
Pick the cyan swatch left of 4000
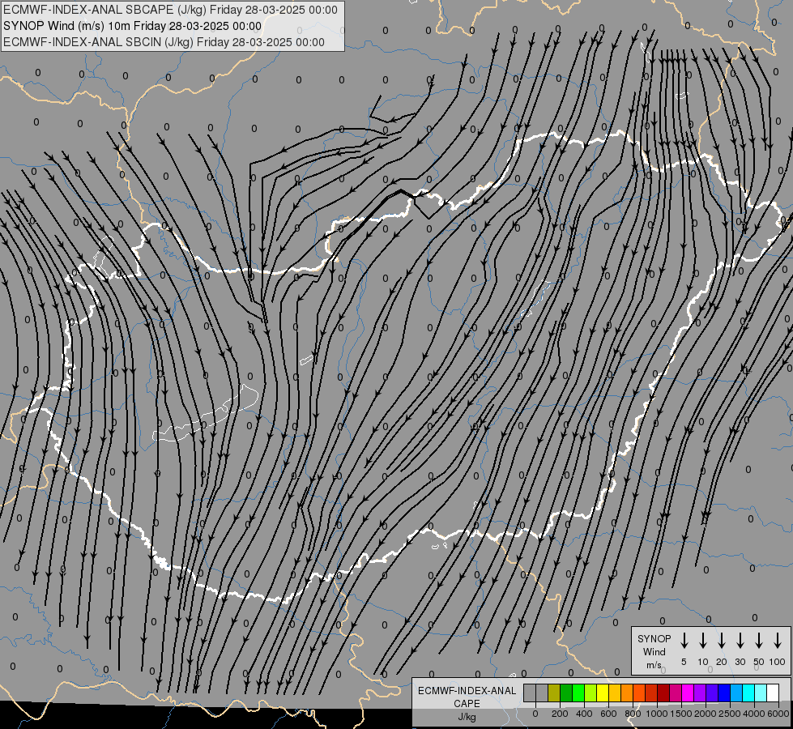[748, 693]
